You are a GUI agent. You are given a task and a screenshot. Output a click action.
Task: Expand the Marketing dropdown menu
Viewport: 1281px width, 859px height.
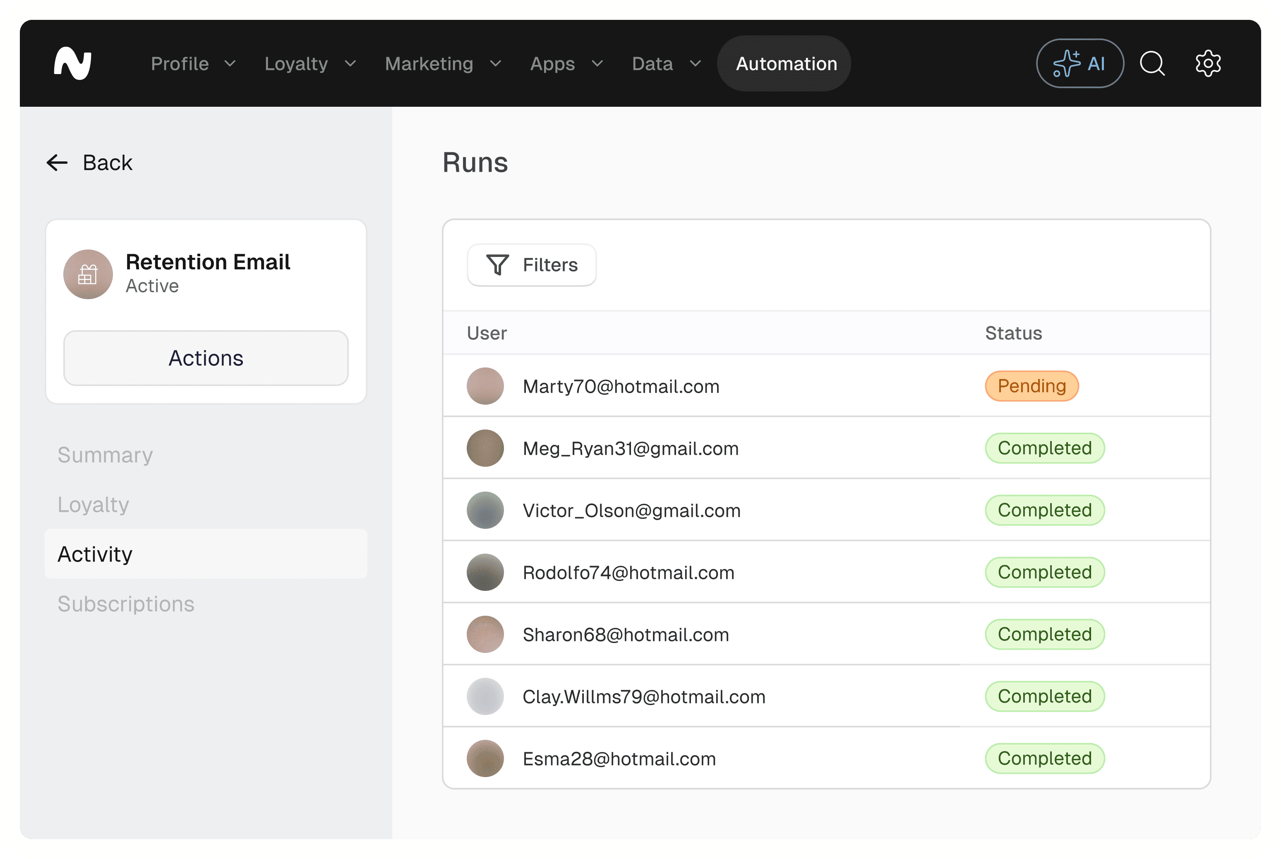click(x=443, y=64)
